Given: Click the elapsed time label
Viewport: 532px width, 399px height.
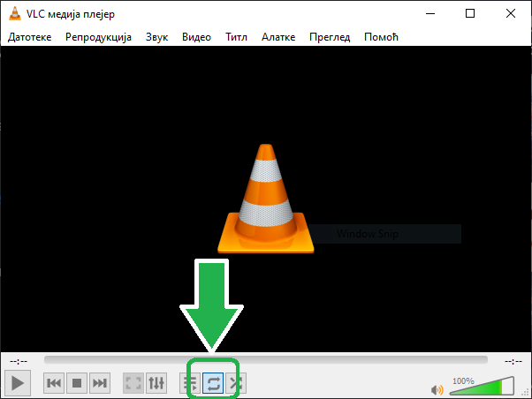Looking at the screenshot, I should [19, 361].
